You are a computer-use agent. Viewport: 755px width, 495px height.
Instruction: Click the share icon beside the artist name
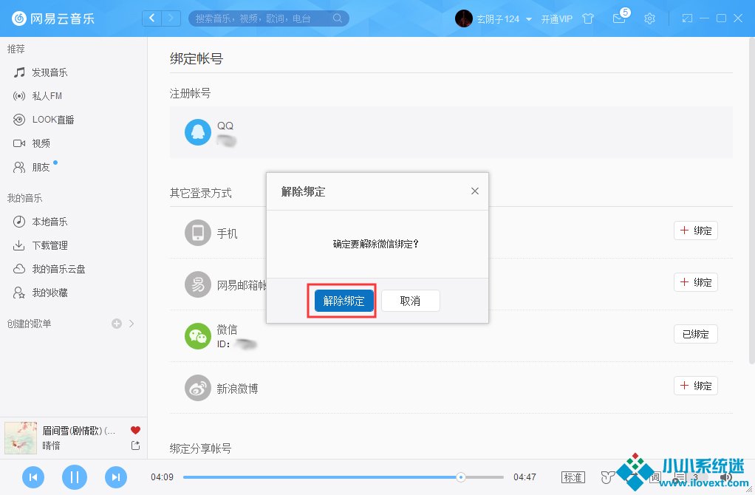tap(135, 445)
